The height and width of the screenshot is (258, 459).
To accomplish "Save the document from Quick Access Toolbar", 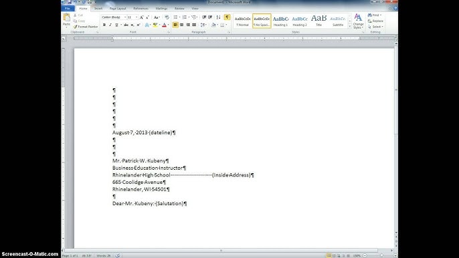I will pyautogui.click(x=70, y=2).
